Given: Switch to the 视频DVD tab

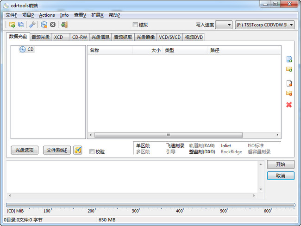Looking at the screenshot, I should (194, 37).
